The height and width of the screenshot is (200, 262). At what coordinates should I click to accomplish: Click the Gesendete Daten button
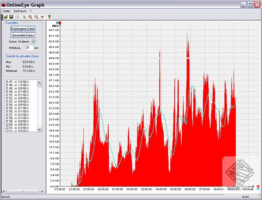23,35
